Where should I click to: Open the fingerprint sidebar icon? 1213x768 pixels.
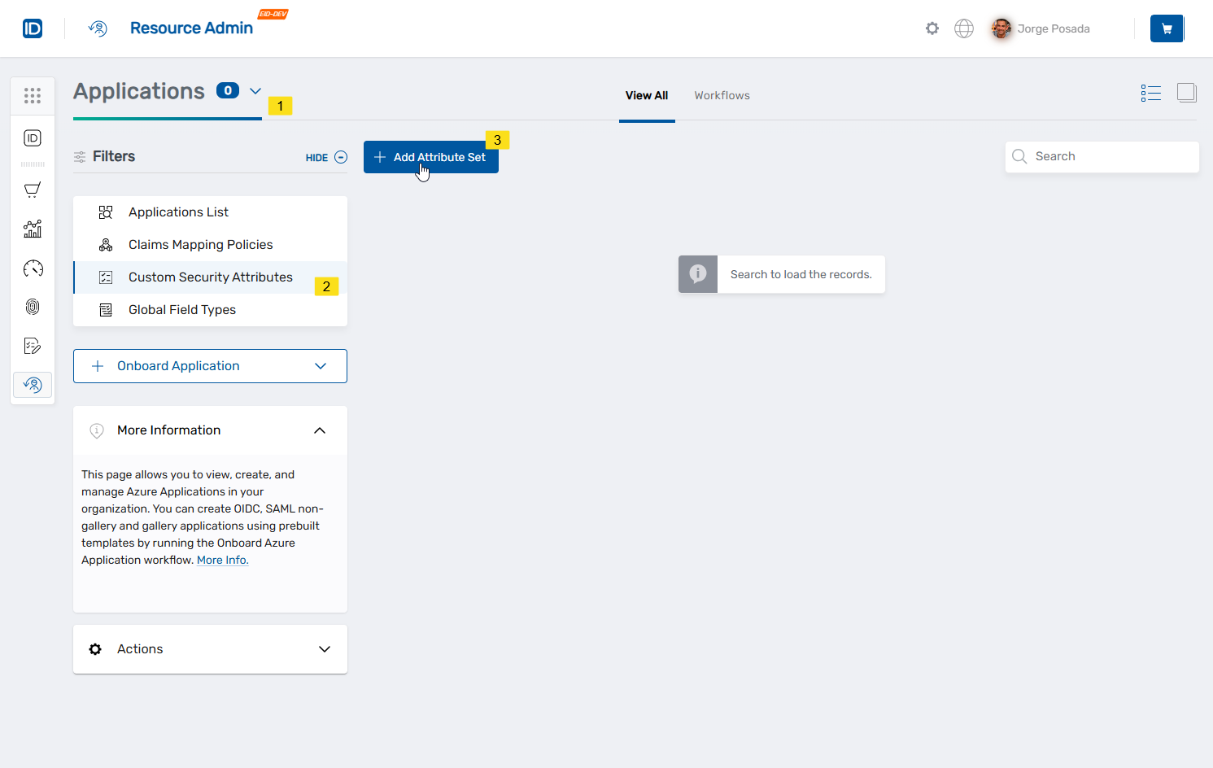tap(33, 307)
